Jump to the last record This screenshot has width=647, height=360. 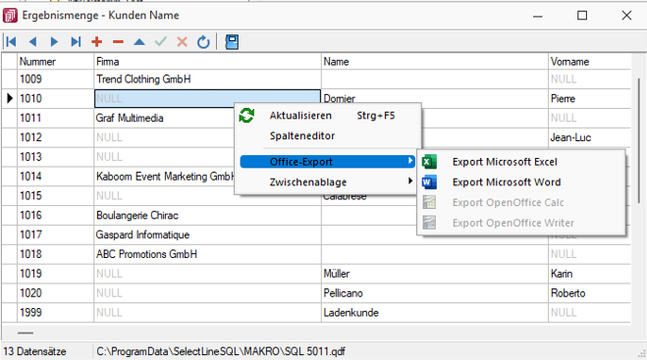pos(76,41)
